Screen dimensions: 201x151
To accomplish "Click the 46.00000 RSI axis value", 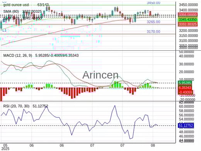I will click(x=186, y=136).
